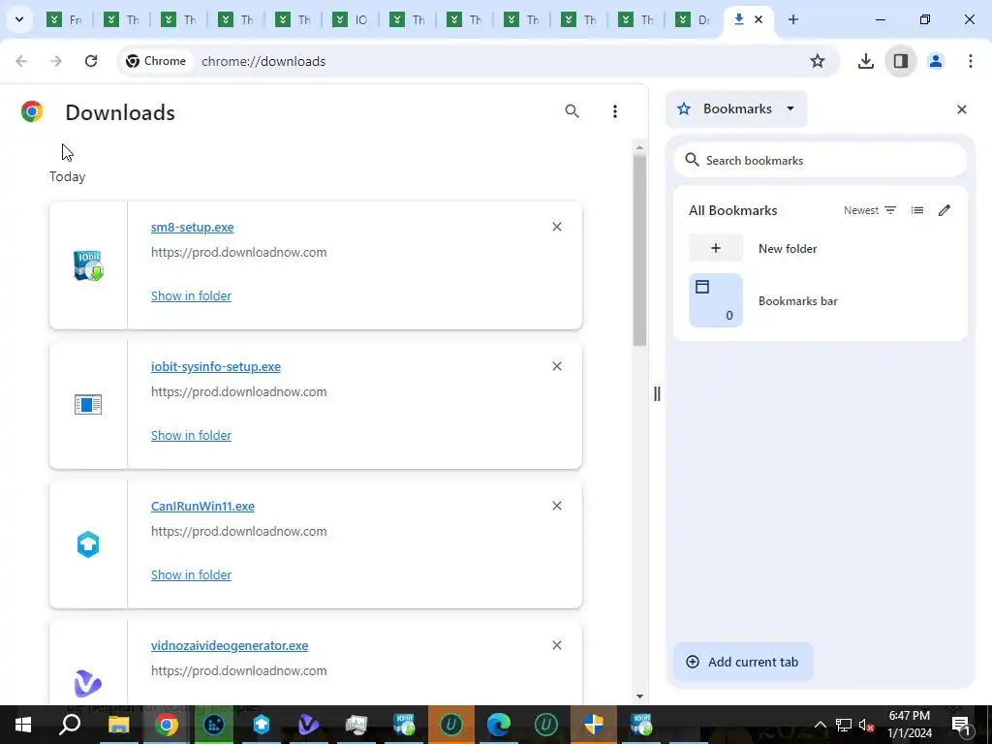The image size is (992, 744).
Task: Switch bookmarks to list view icon
Action: click(x=917, y=210)
